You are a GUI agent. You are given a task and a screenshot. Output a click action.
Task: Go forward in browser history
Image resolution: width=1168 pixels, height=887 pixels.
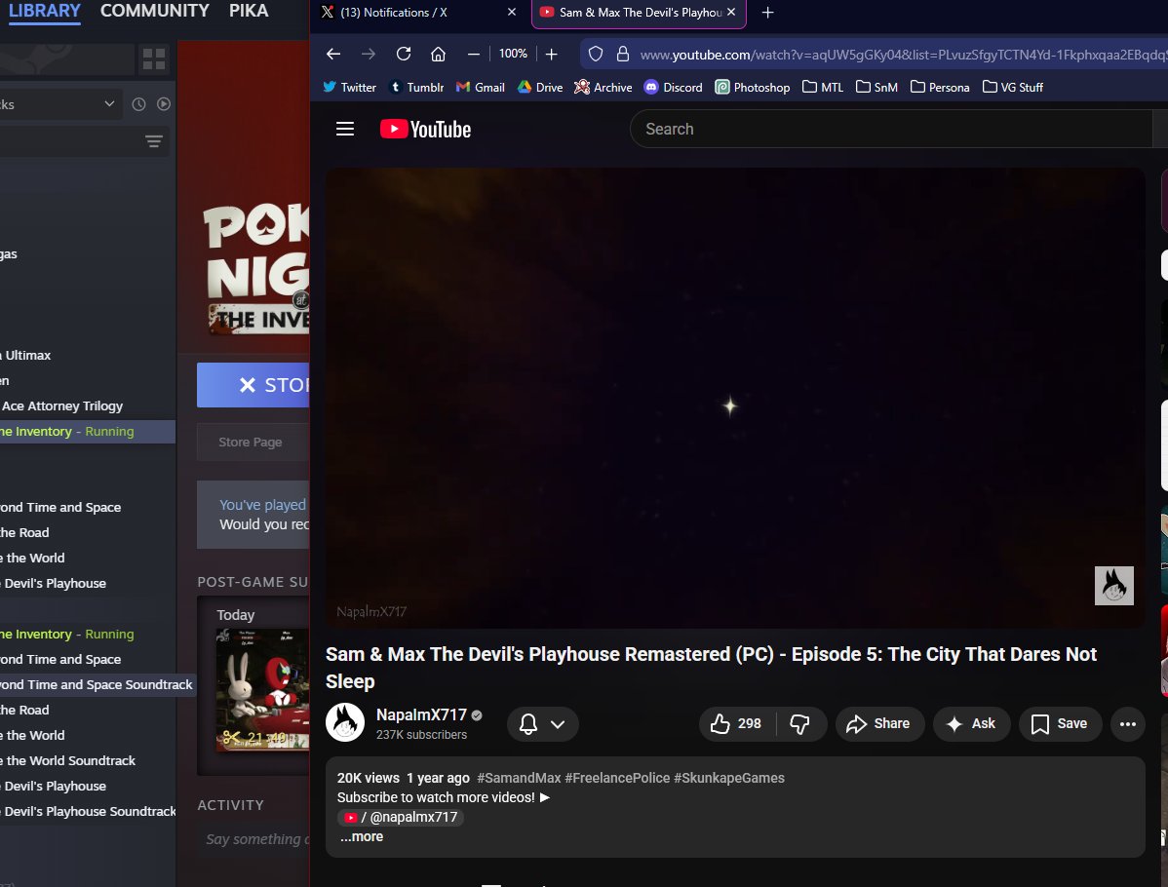(x=368, y=54)
